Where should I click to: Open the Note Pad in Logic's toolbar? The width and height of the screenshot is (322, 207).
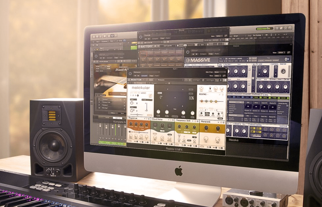click(281, 28)
